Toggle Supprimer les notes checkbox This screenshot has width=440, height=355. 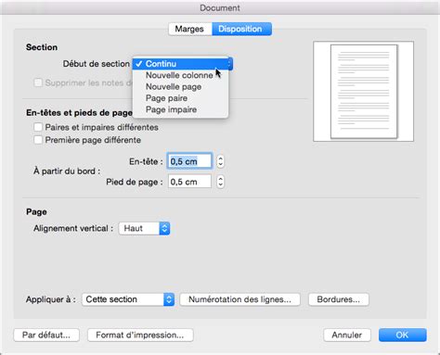38,82
